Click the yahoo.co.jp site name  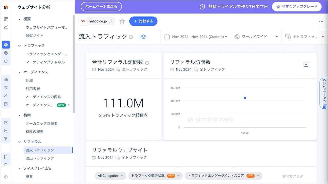98,21
